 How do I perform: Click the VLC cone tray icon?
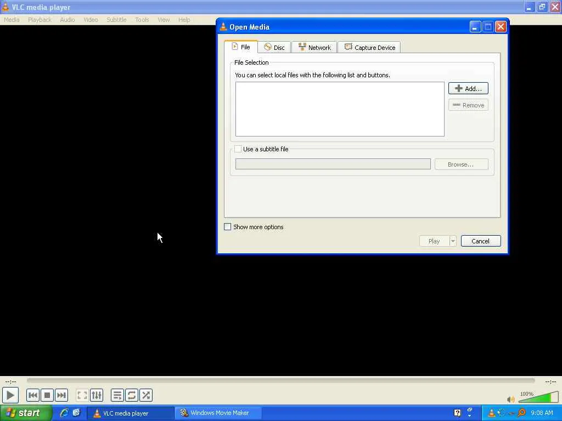coord(492,413)
